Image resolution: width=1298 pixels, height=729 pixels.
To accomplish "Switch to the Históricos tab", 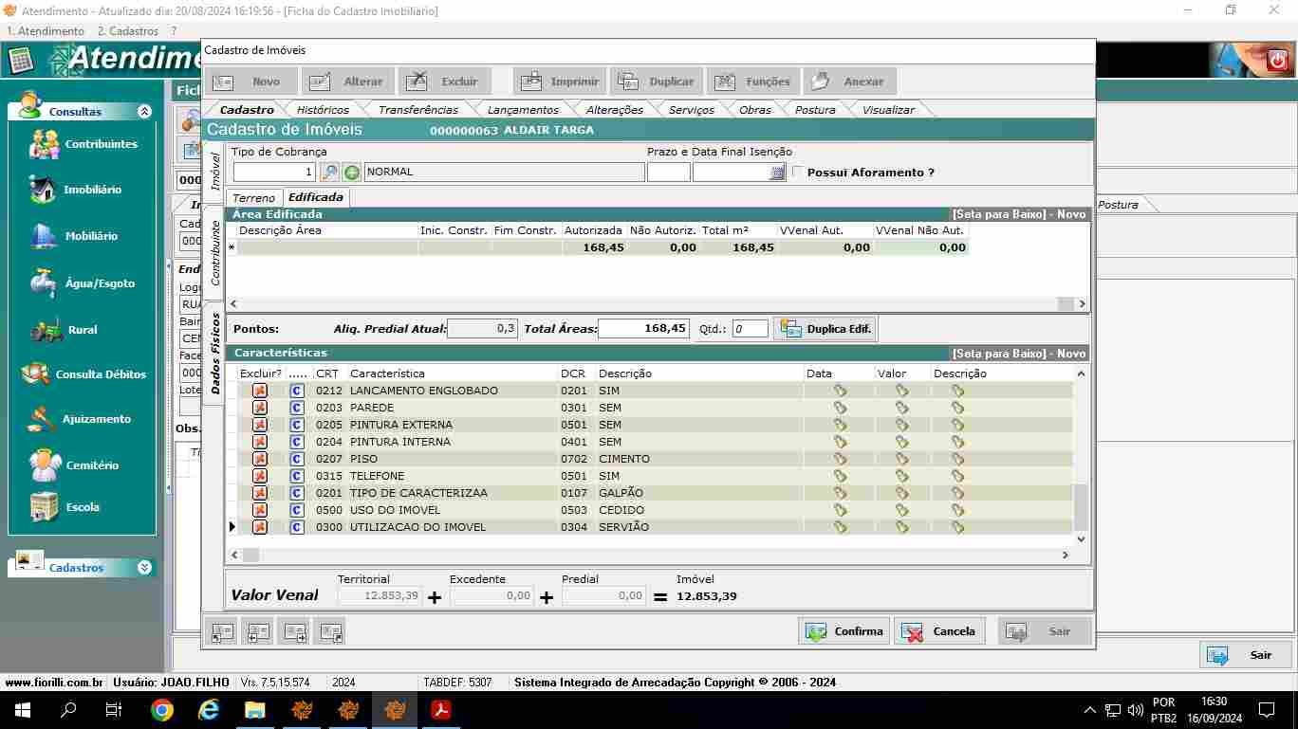I will [x=323, y=110].
